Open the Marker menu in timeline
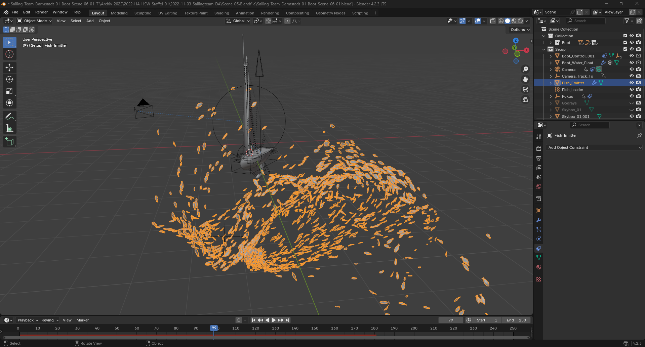This screenshot has width=645, height=347. [x=82, y=320]
